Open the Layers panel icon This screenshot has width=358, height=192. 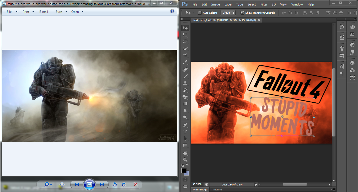[x=352, y=63]
